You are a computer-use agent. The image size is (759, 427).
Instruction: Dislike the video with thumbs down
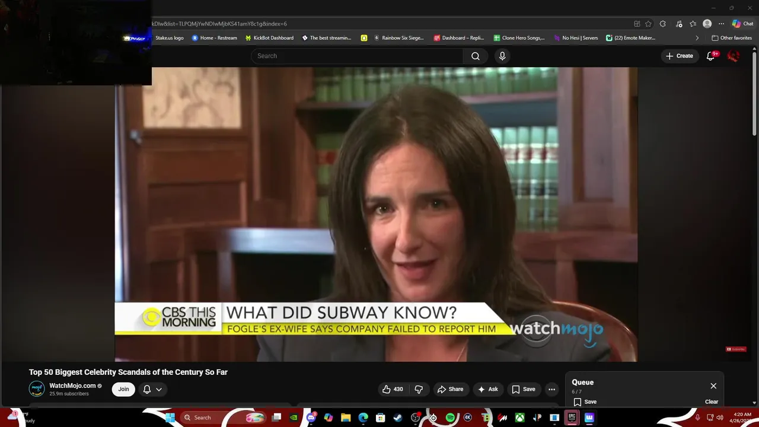tap(419, 389)
